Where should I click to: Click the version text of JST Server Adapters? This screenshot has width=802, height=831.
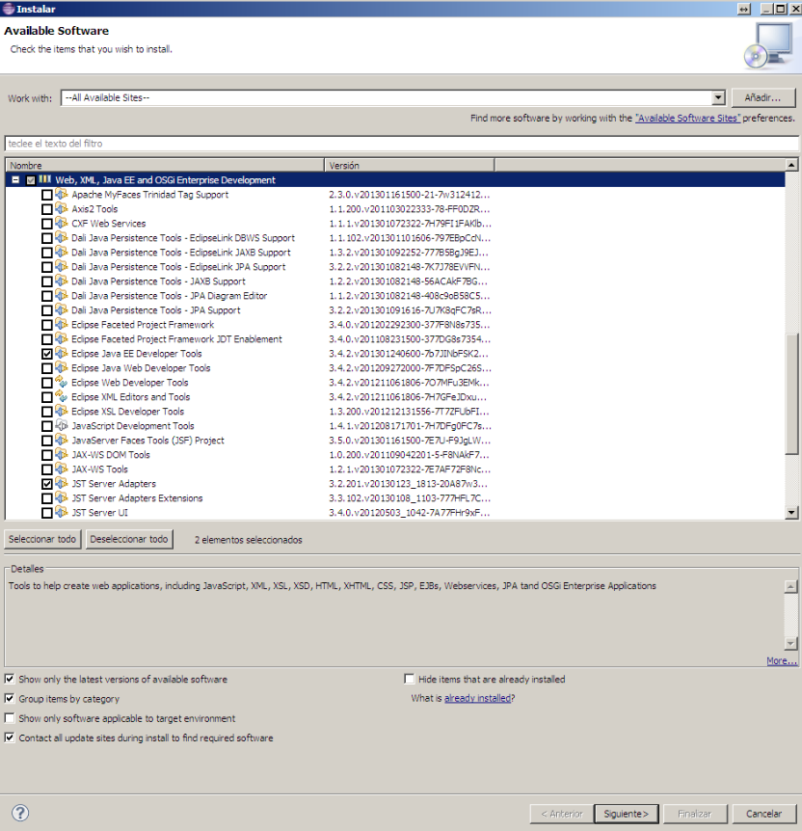[408, 483]
